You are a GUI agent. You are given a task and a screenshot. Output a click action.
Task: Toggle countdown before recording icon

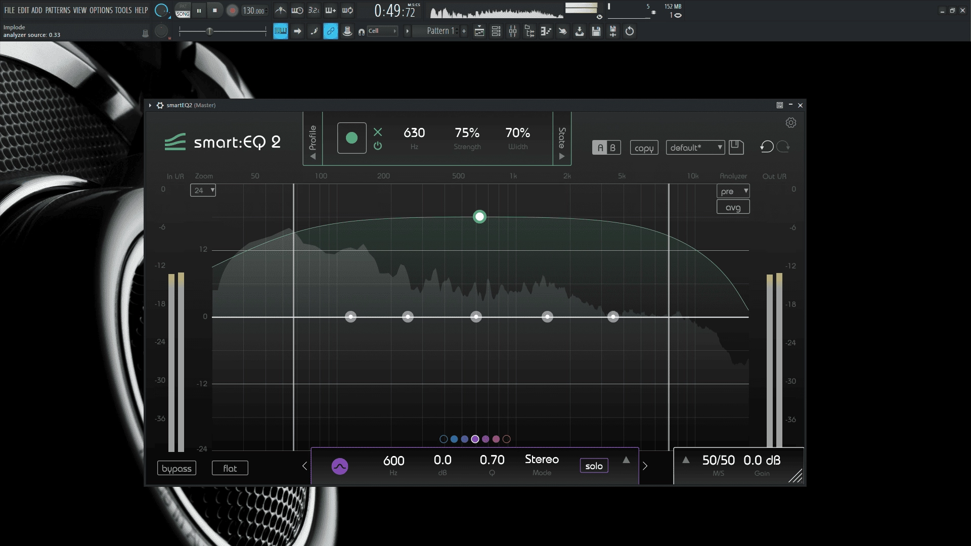tap(314, 10)
